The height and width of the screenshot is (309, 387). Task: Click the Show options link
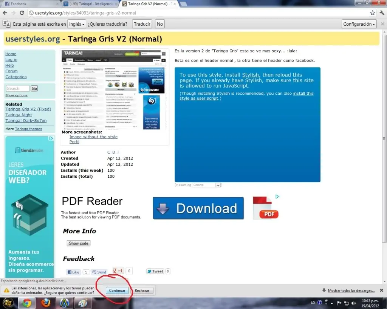pyautogui.click(x=16, y=95)
